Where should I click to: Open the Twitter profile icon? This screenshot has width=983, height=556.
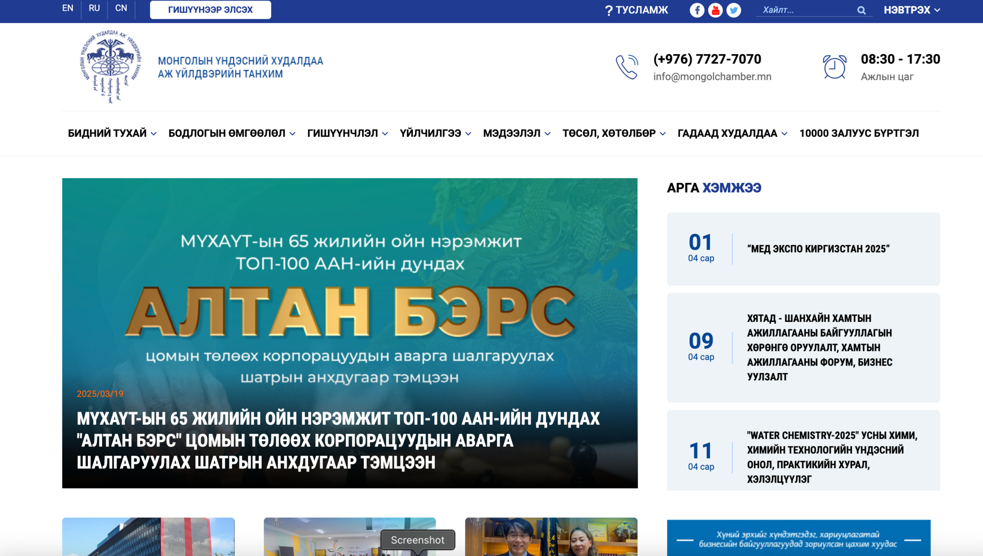[x=733, y=10]
